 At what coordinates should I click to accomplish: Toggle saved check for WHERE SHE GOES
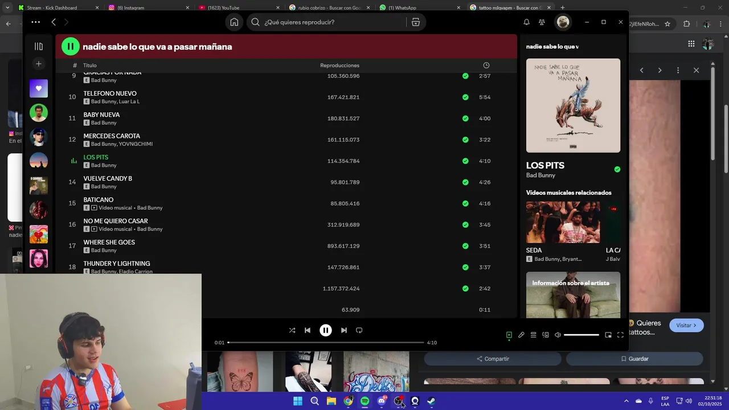465,246
